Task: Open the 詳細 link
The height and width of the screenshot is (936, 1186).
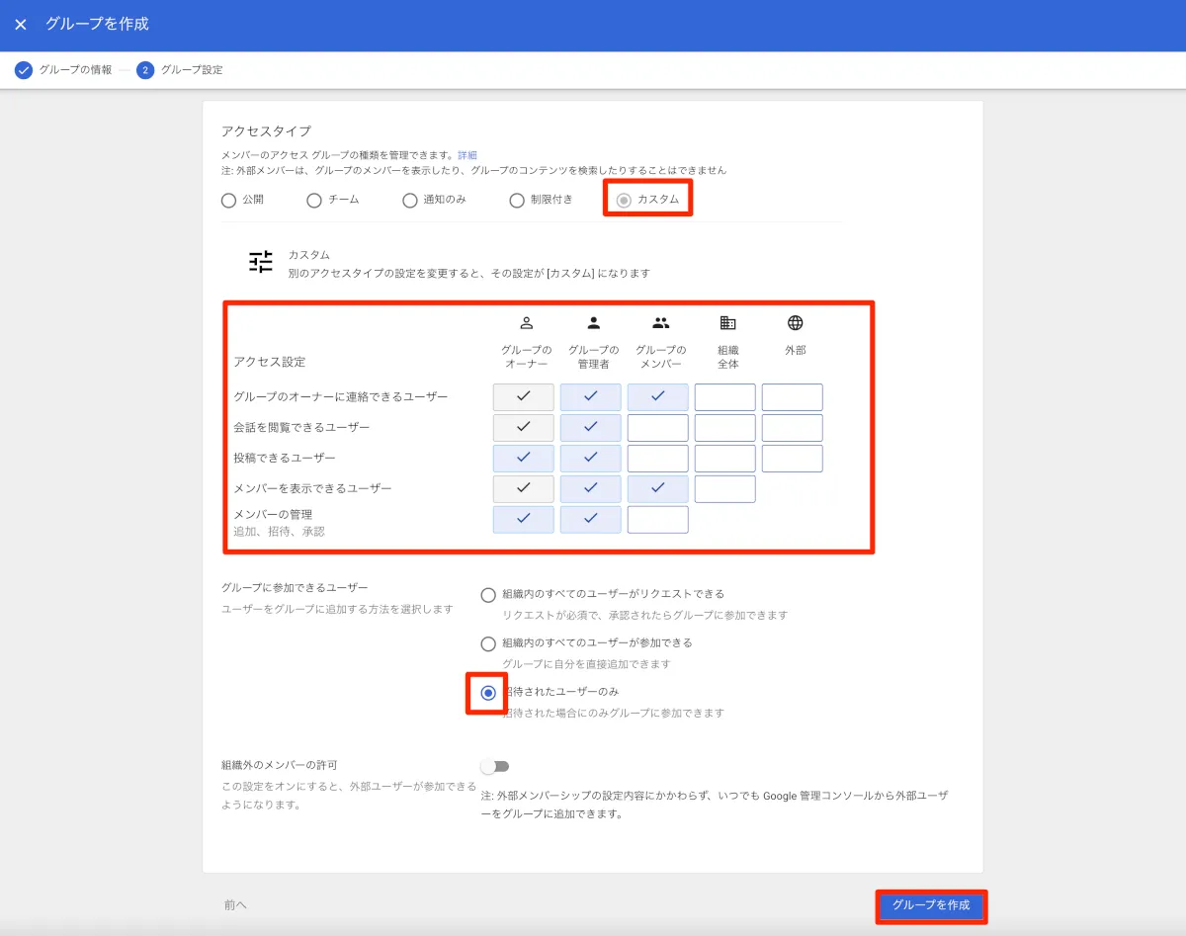Action: (x=467, y=155)
